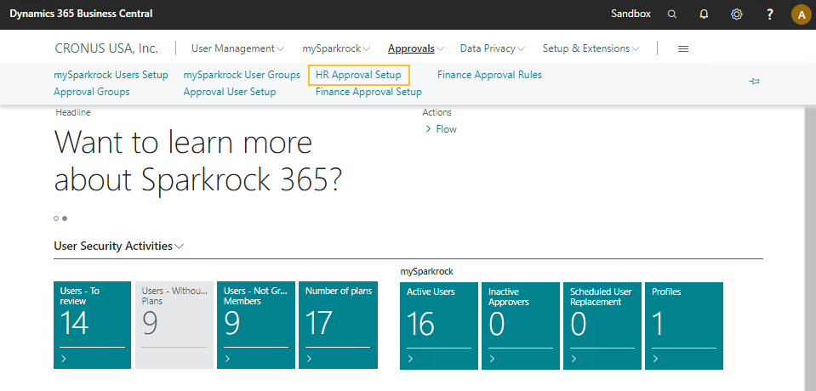Click the arrow on Active Users tile
816x391 pixels.
click(410, 359)
